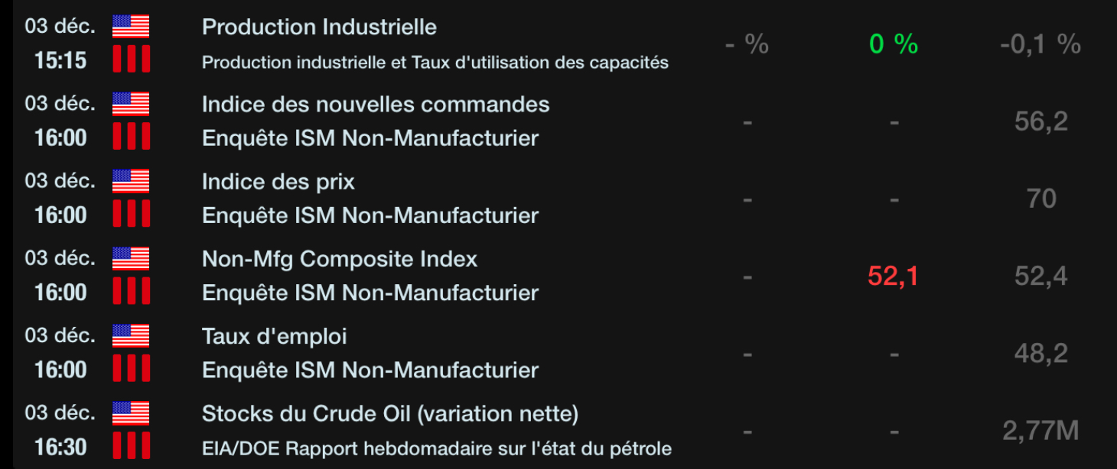Viewport: 1117px width, 469px height.
Task: Open the Production Industrielle event
Action: pos(319,27)
